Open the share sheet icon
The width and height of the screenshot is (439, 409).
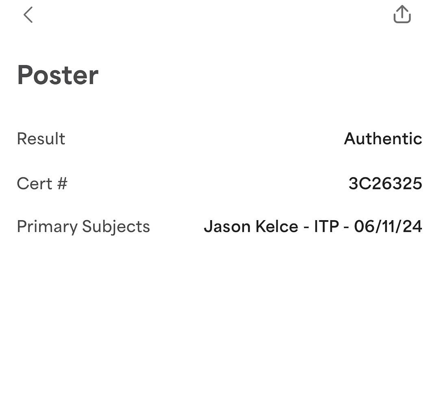(x=402, y=15)
